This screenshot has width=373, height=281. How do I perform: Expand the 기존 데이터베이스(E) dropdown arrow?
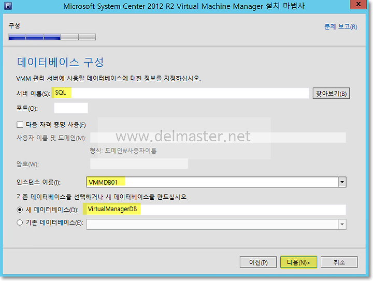tap(342, 224)
